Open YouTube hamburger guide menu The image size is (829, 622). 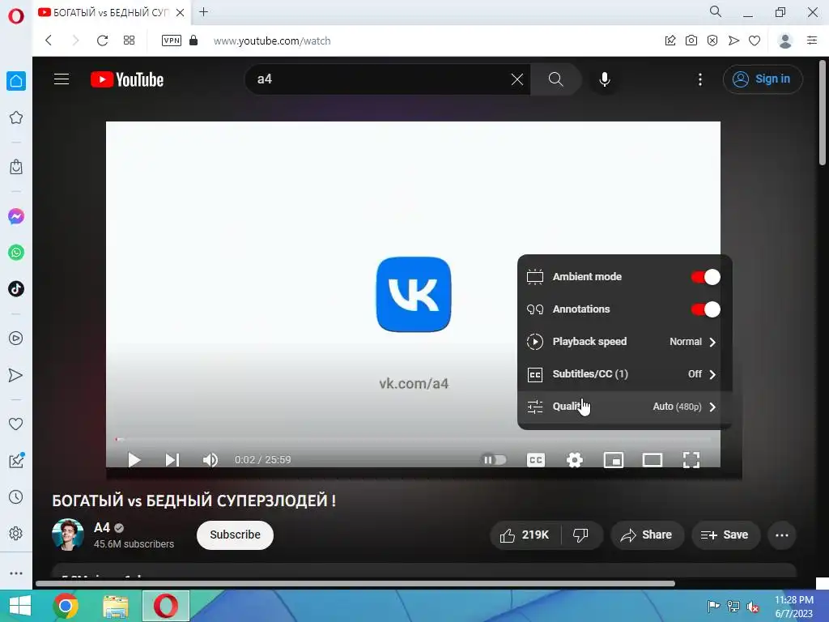(x=62, y=79)
